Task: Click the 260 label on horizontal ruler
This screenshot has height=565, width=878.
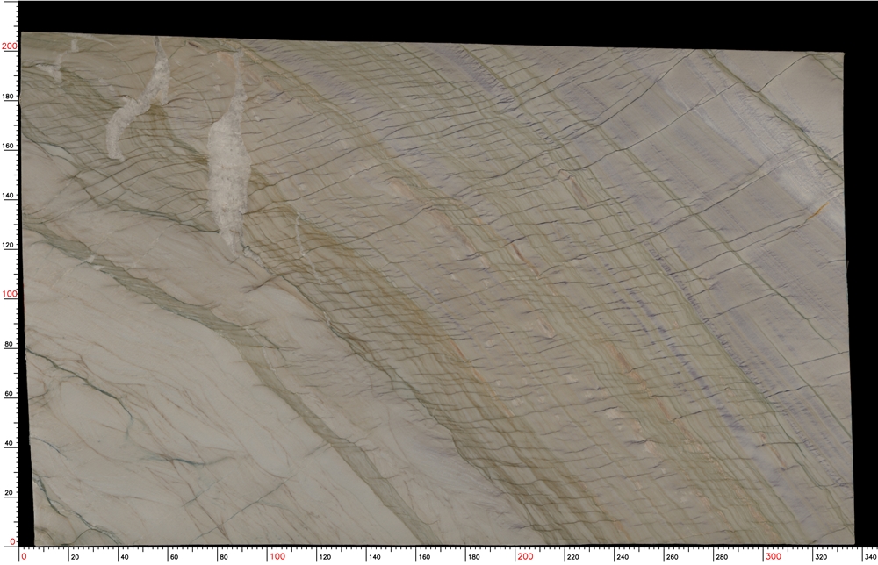Action: pyautogui.click(x=672, y=557)
